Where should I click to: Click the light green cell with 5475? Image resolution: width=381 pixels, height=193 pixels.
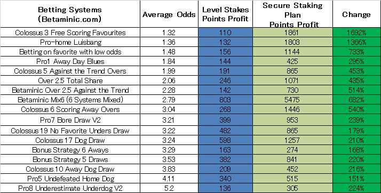[292, 100]
